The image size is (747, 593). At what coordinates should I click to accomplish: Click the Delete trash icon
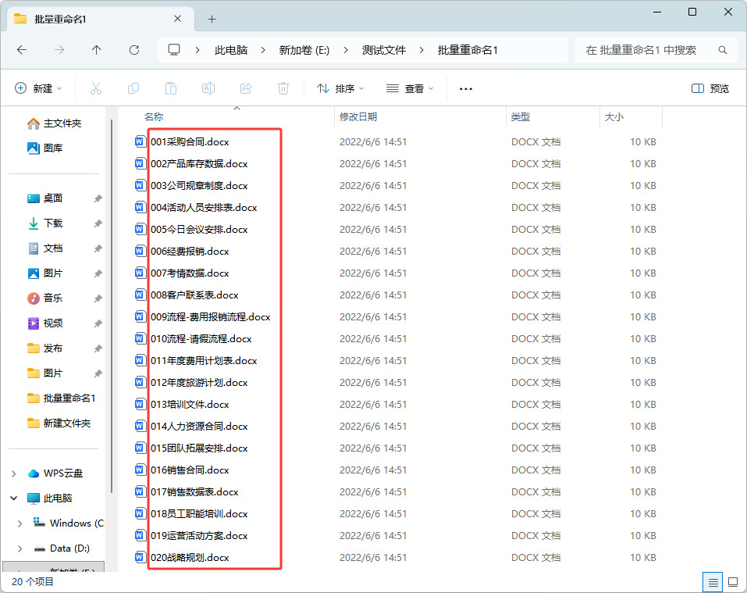tap(283, 88)
